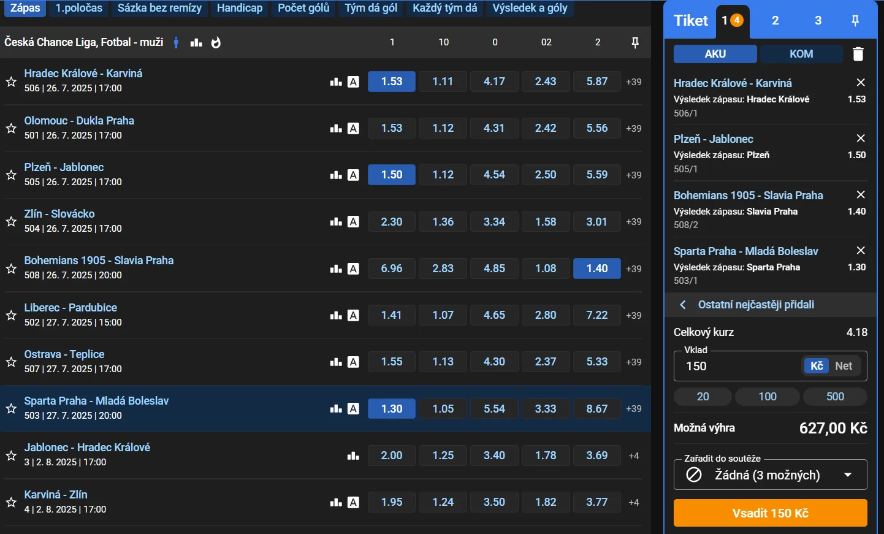Click the flame icon in league header
Screen dimensions: 884x534
tap(216, 42)
